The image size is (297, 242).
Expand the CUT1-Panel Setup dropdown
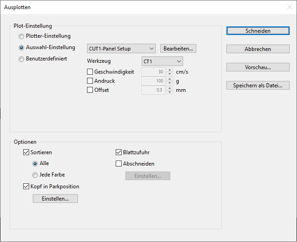(x=121, y=49)
